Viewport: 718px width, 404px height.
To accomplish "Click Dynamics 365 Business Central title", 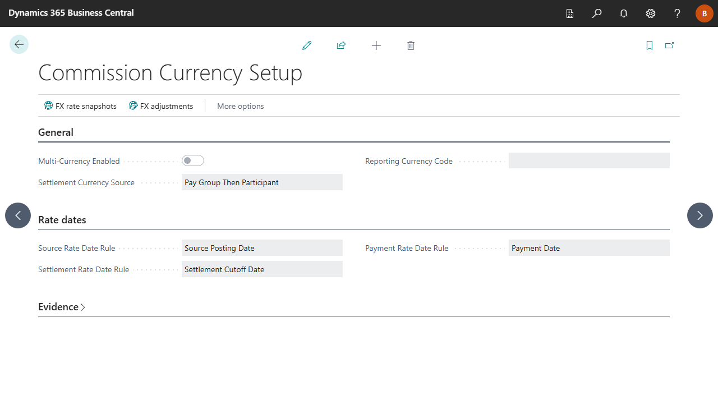I will click(x=71, y=13).
